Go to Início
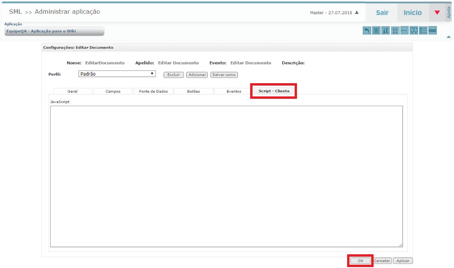This screenshot has height=268, width=454. [x=412, y=12]
